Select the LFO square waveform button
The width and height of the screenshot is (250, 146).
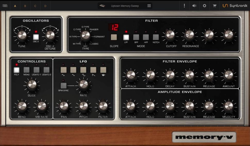tap(83, 70)
